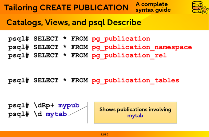Click mytab in the \d command
The width and height of the screenshot is (209, 137).
56,114
